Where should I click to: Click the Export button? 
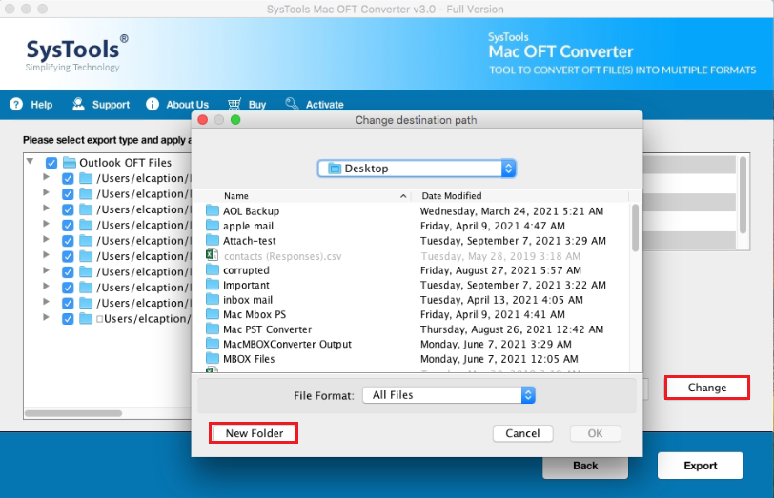(700, 466)
